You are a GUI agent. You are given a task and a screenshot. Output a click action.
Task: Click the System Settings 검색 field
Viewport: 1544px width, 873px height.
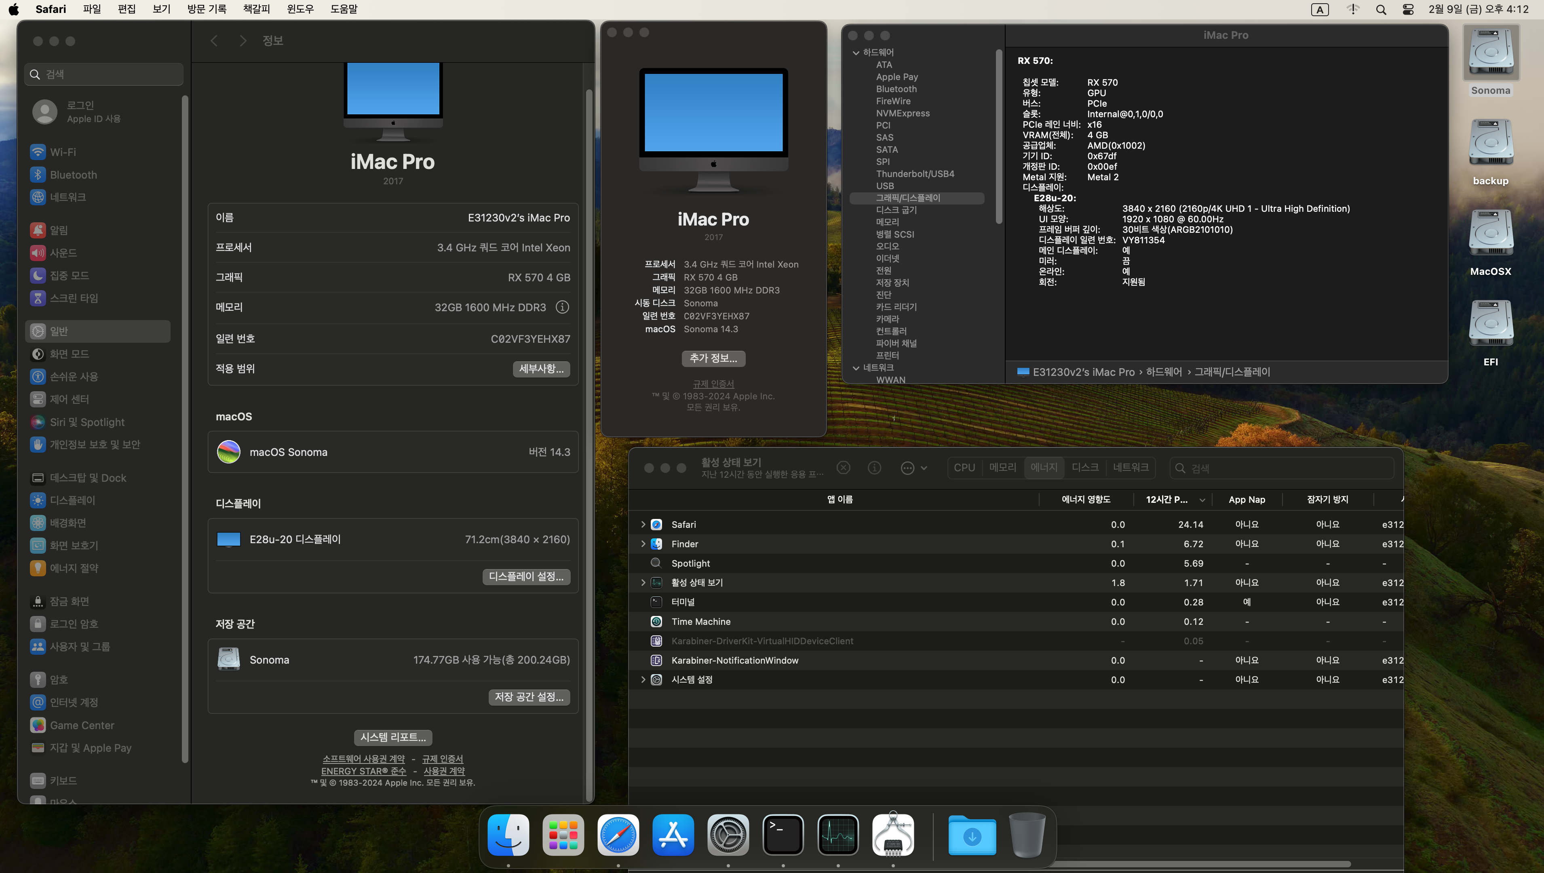(x=104, y=74)
